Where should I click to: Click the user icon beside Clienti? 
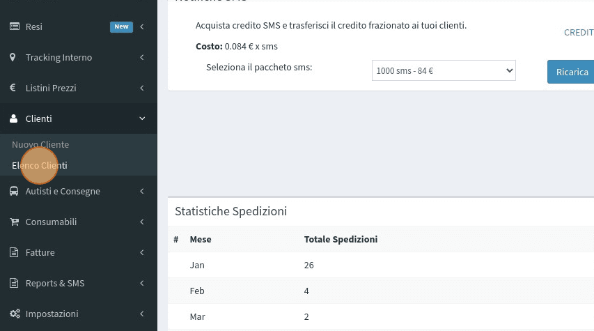click(14, 118)
